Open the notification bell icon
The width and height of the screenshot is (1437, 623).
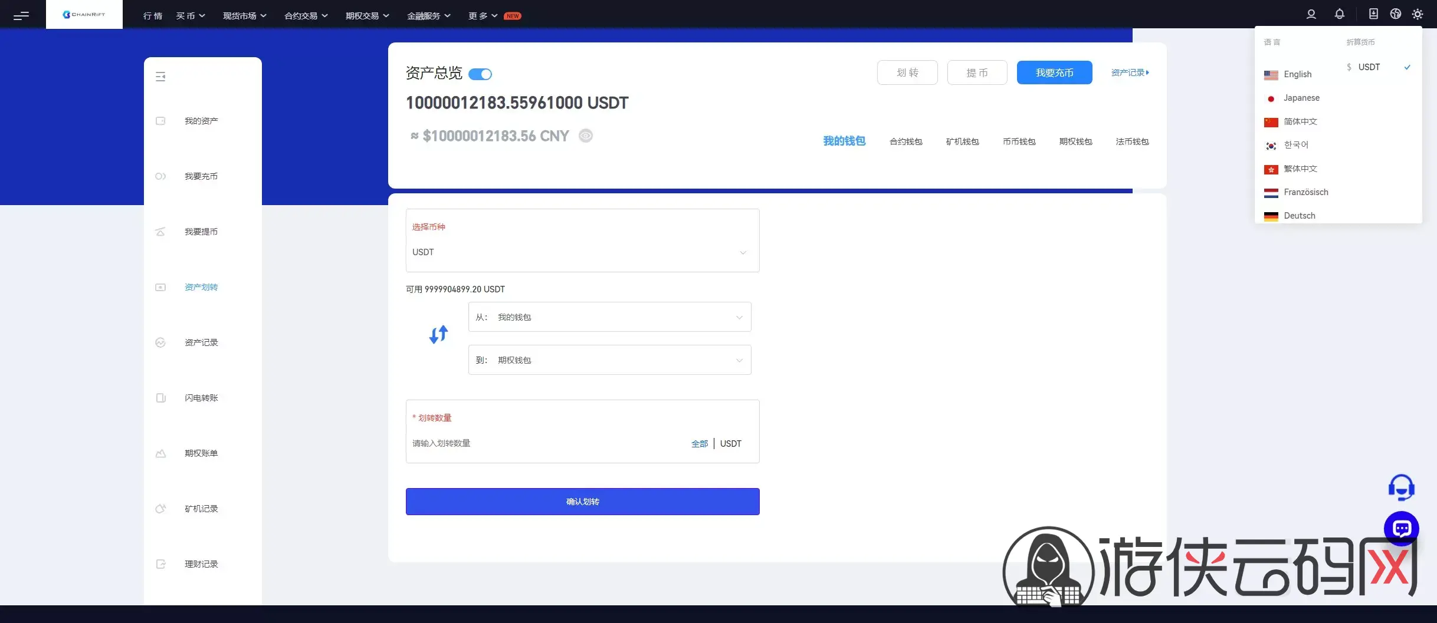(1339, 14)
